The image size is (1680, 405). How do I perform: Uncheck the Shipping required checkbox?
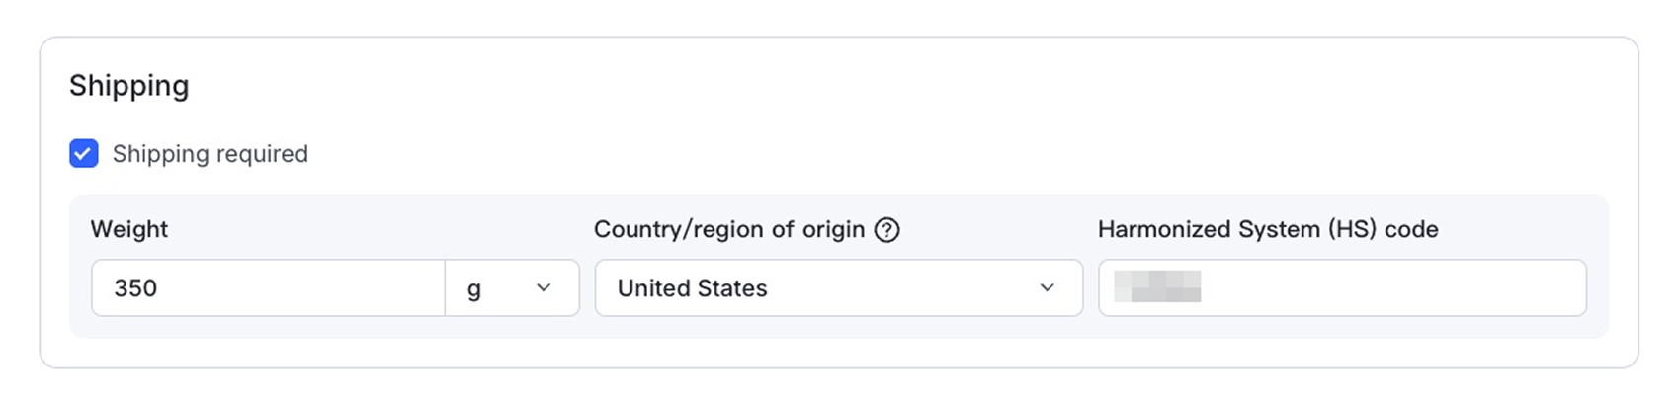pyautogui.click(x=84, y=154)
